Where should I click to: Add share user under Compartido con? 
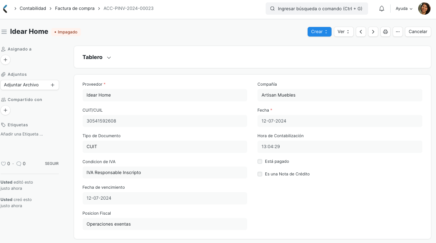5,110
